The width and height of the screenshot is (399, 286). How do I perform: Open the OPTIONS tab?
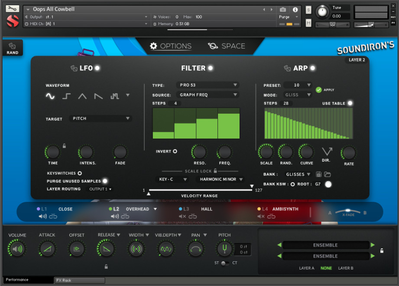click(171, 46)
